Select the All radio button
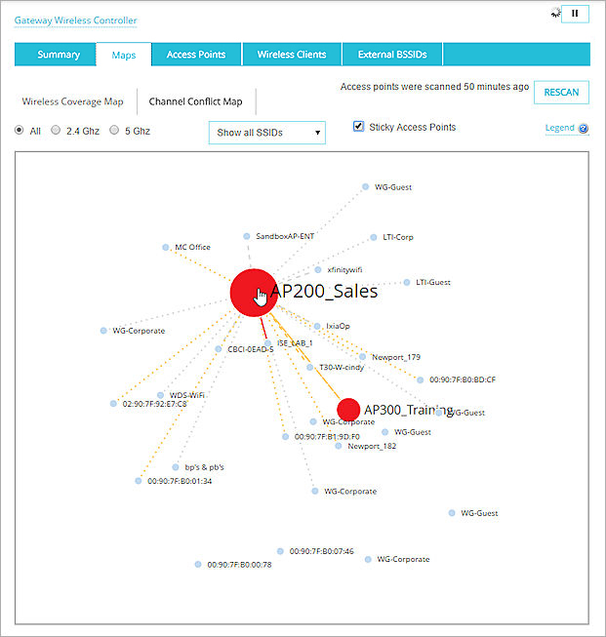 (x=20, y=130)
